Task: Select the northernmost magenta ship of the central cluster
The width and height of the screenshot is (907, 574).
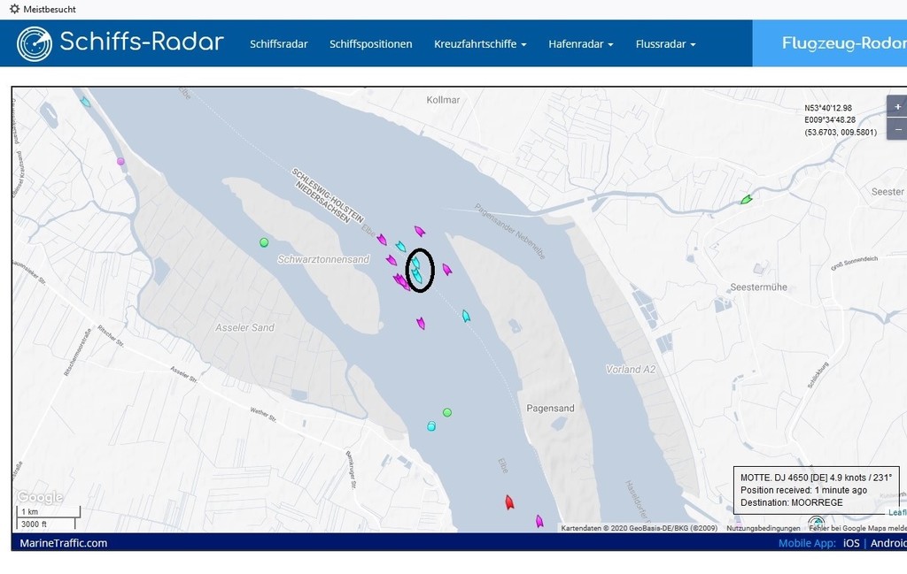Action: (x=419, y=232)
